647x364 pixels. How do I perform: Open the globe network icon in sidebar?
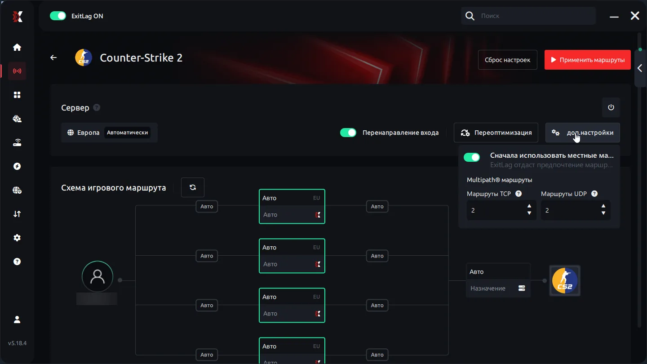(17, 190)
